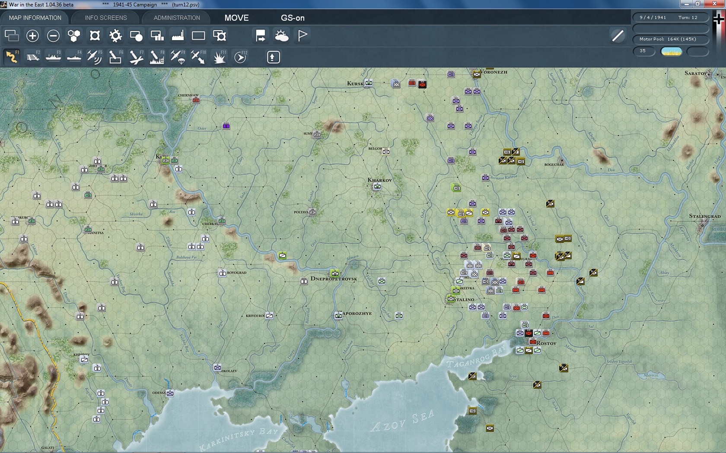The image size is (726, 453).
Task: Select the unit counter at Dnepropetrovsk
Action: pos(334,273)
